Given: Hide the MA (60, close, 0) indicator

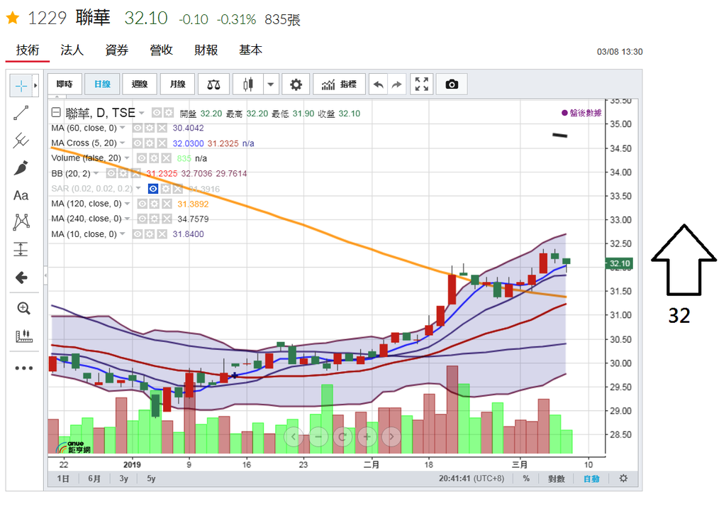Looking at the screenshot, I should pos(136,128).
